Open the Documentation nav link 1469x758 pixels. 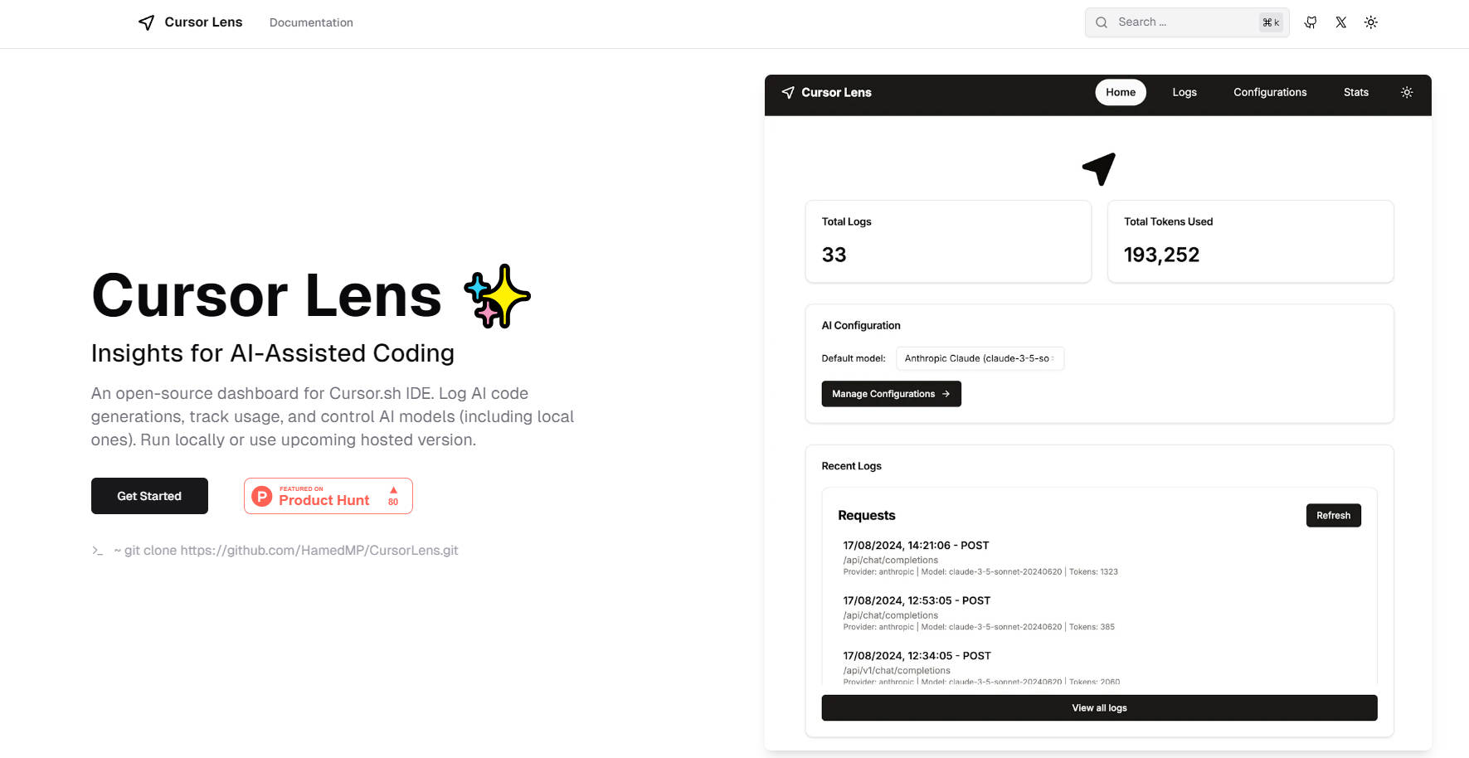pyautogui.click(x=311, y=22)
